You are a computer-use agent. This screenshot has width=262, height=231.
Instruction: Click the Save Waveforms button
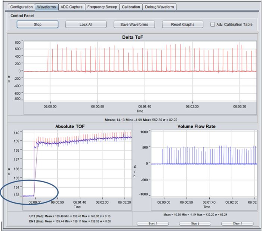[x=134, y=24]
